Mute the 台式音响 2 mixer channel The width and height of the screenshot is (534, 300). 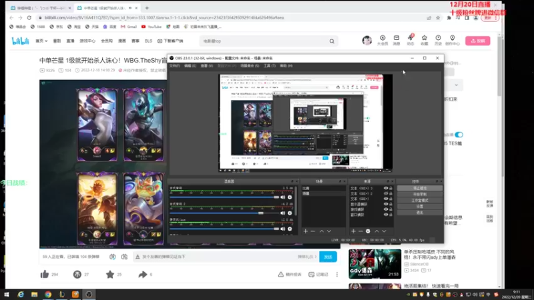[282, 213]
